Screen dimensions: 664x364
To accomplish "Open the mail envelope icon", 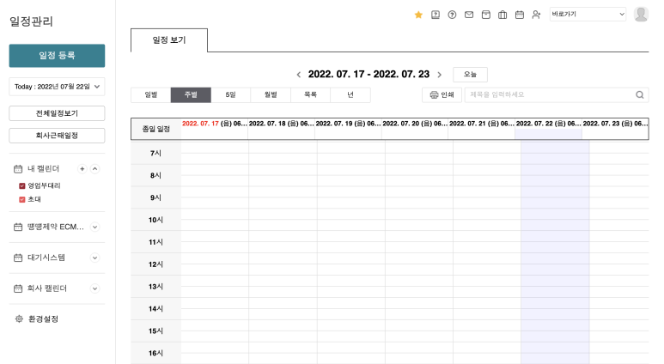I will tap(469, 15).
